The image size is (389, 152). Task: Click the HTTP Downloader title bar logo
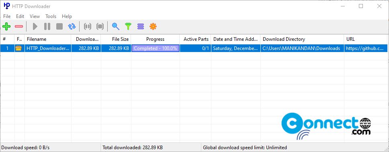tap(7, 6)
